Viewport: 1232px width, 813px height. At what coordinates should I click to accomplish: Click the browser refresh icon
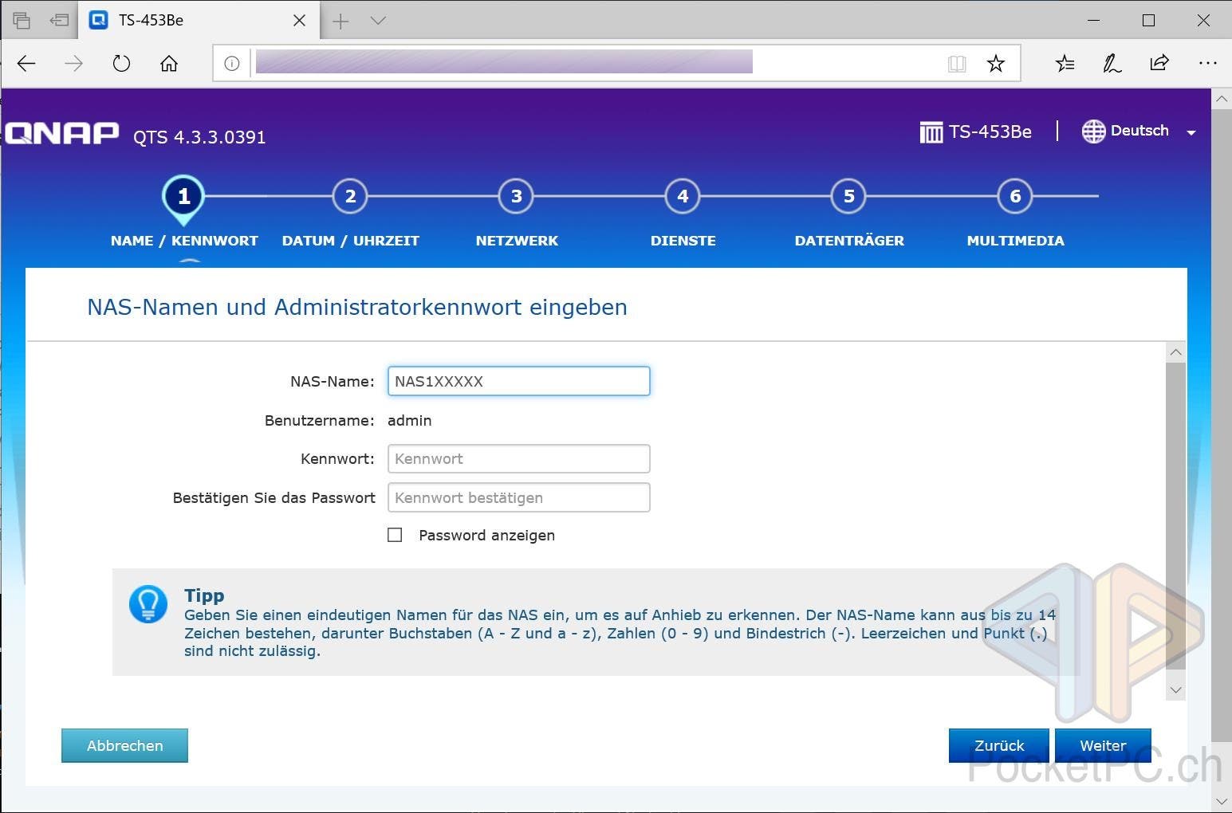click(x=121, y=64)
